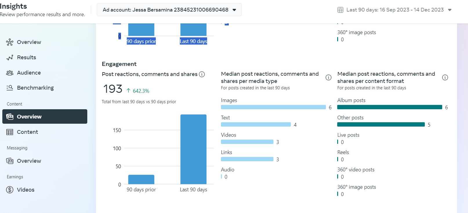This screenshot has height=213, width=468.
Task: Go to Benchmarking page
Action: point(35,88)
